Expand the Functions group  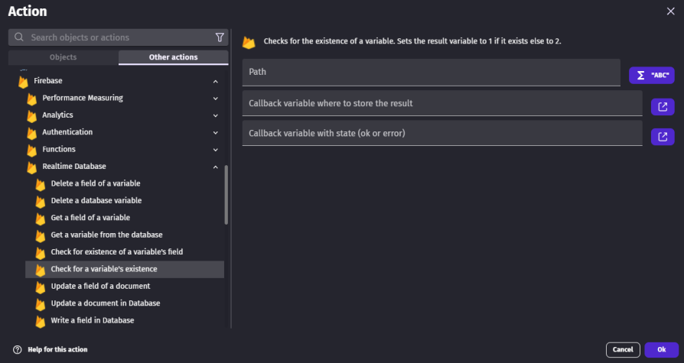pyautogui.click(x=216, y=150)
